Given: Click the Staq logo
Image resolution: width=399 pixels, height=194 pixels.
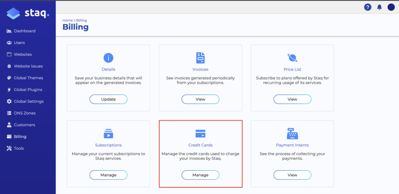Looking at the screenshot, I should click(28, 14).
